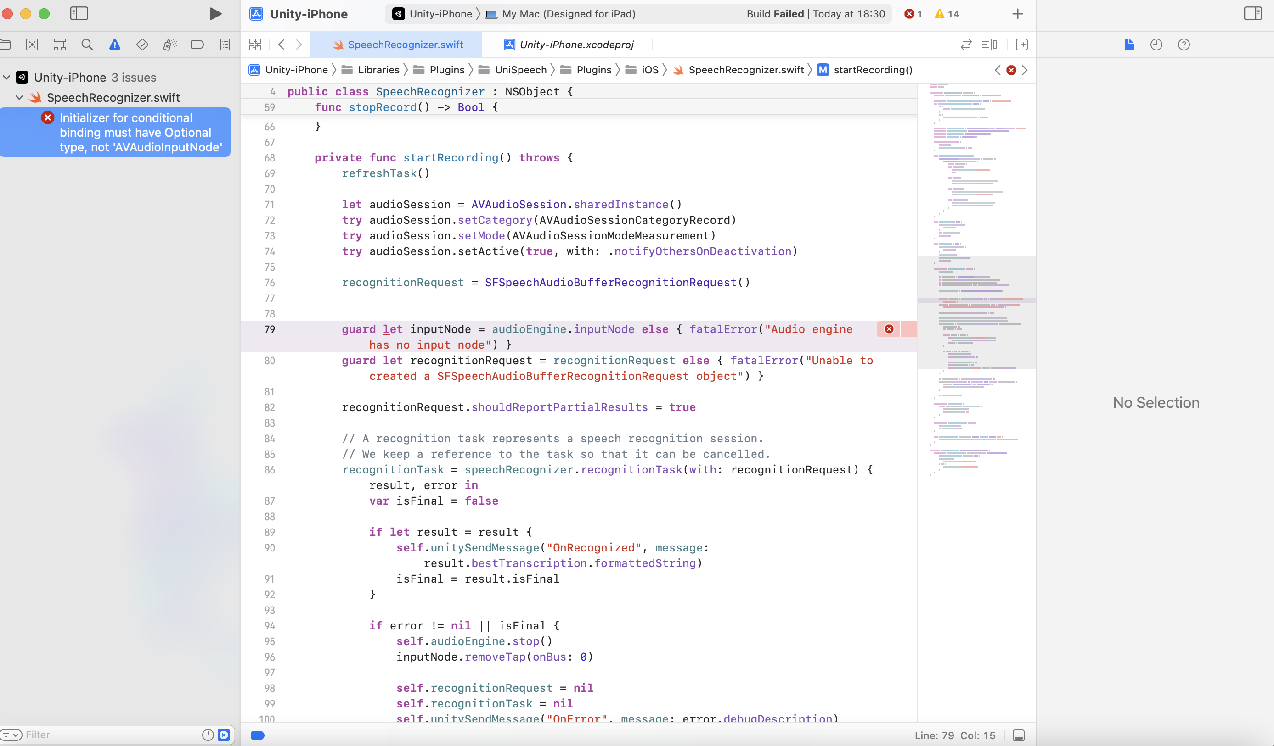
Task: Toggle the inspector panel on the right
Action: (x=1253, y=14)
